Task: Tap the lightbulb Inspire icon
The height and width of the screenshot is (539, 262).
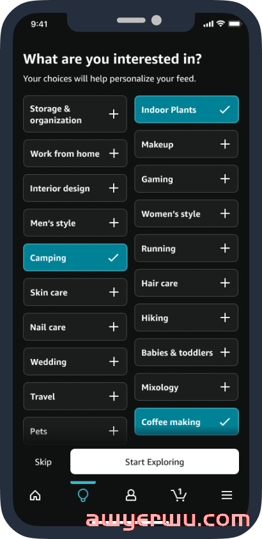Action: pos(83,495)
